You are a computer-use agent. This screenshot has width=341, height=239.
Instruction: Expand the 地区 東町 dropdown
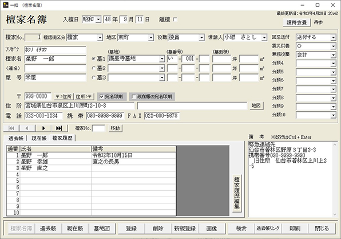(x=151, y=38)
